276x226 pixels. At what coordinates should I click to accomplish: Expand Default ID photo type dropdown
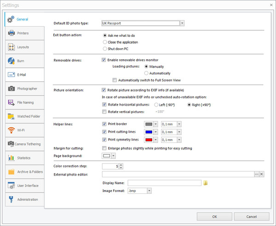tap(182, 23)
